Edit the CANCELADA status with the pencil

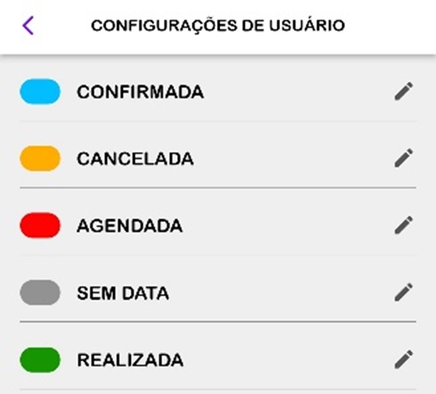(403, 158)
